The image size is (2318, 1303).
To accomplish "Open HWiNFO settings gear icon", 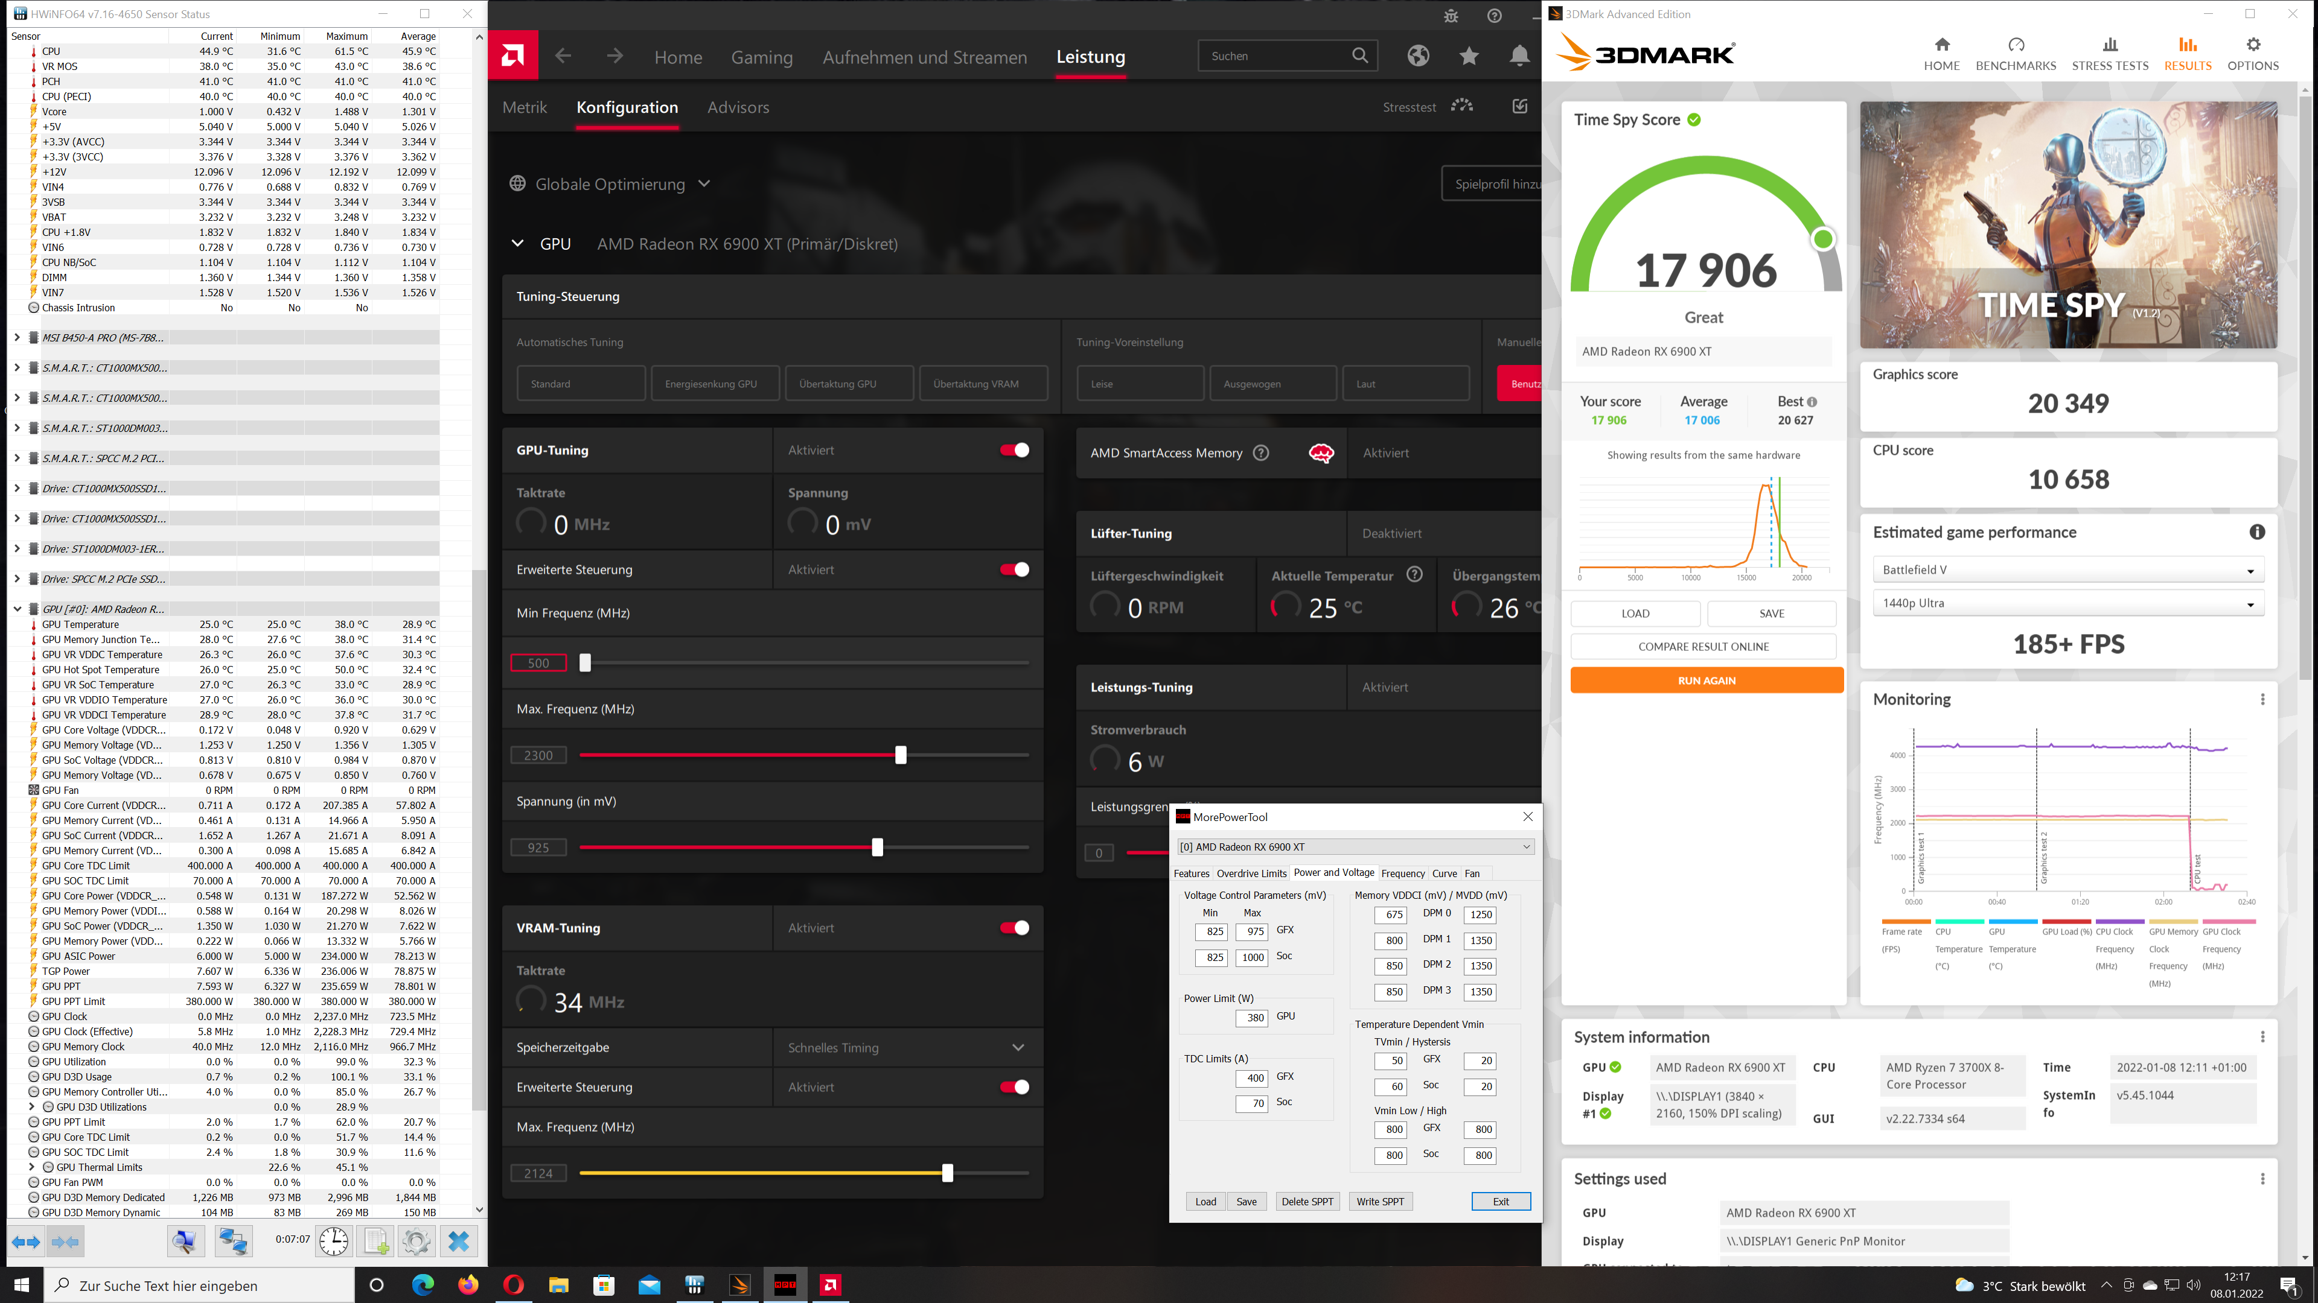I will point(416,1241).
